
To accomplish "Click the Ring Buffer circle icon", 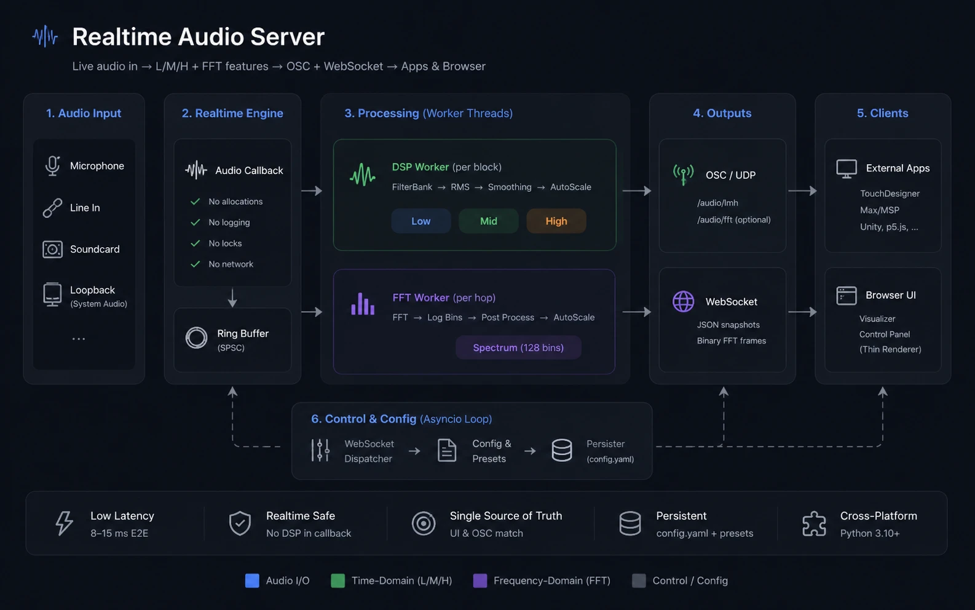I will [197, 338].
